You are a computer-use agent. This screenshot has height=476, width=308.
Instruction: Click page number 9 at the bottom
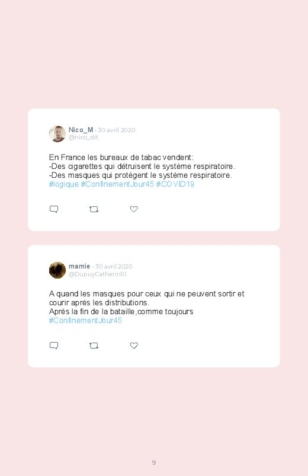click(x=154, y=462)
